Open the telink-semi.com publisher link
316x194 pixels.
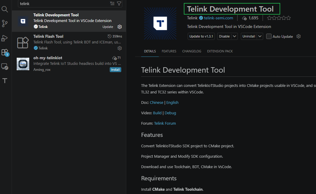pyautogui.click(x=218, y=18)
